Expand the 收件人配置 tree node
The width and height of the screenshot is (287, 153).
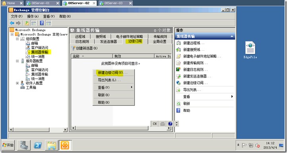pyautogui.click(x=17, y=83)
